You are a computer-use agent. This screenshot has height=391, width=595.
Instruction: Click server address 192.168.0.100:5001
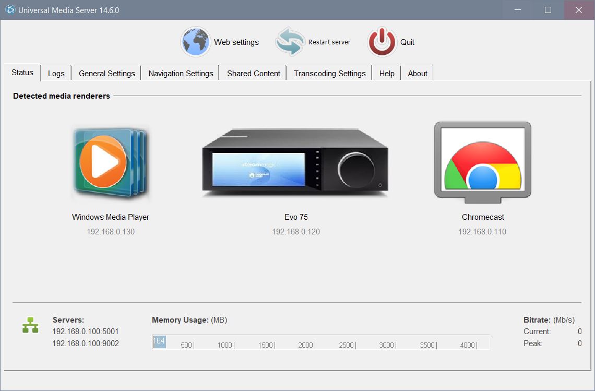tap(86, 331)
